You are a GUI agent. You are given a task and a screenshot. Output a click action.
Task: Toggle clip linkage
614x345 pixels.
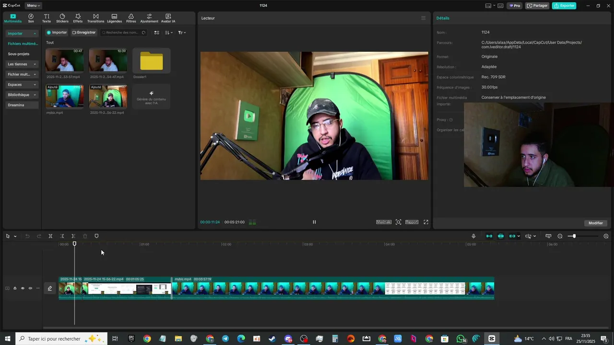512,236
